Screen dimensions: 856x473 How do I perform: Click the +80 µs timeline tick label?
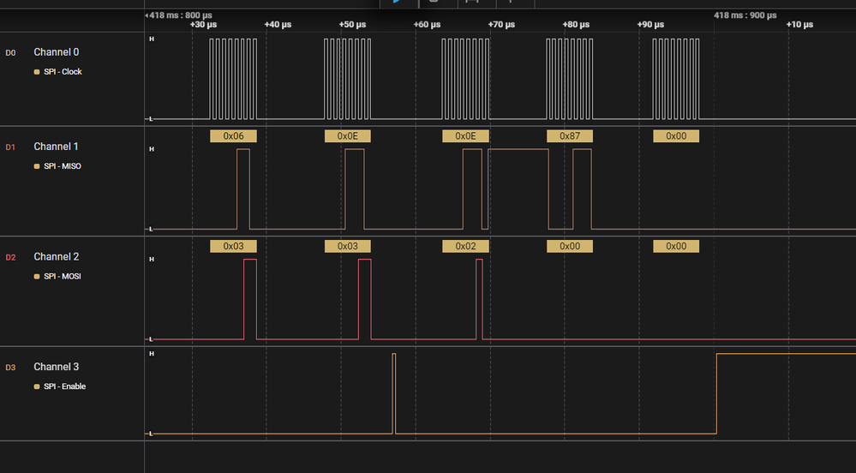pos(576,25)
